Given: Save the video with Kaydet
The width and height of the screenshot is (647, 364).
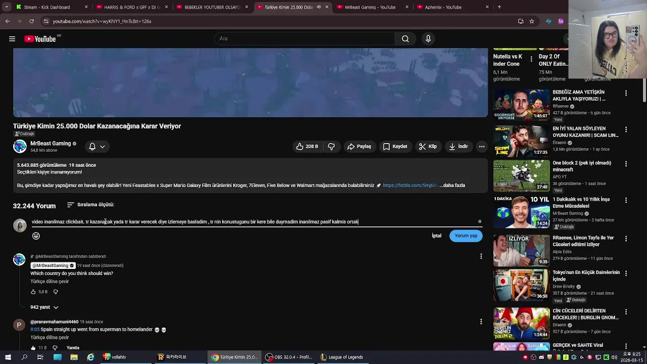Looking at the screenshot, I should tap(395, 147).
